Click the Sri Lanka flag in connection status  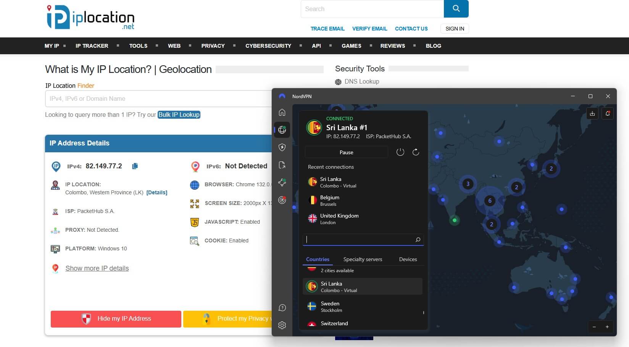pos(314,128)
